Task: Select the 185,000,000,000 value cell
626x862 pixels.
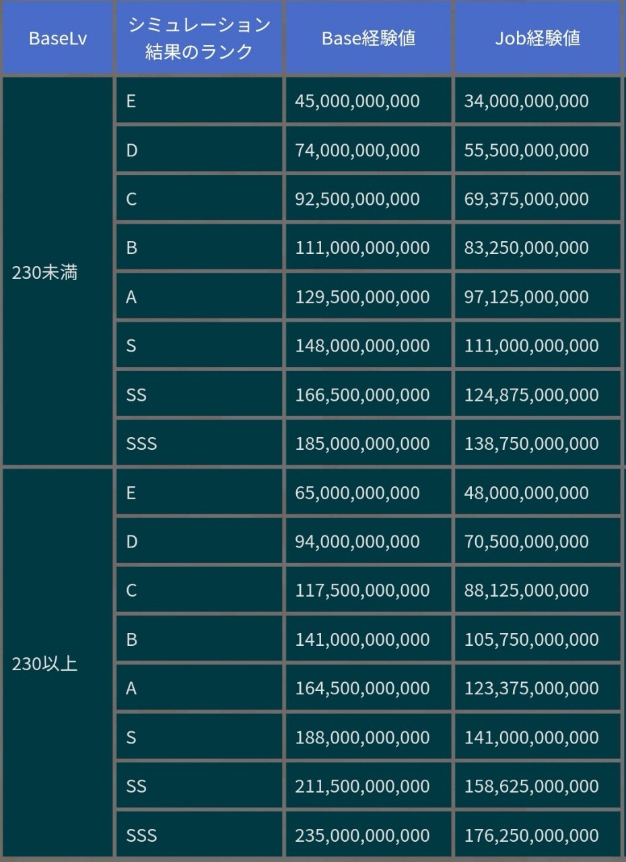Action: point(362,444)
